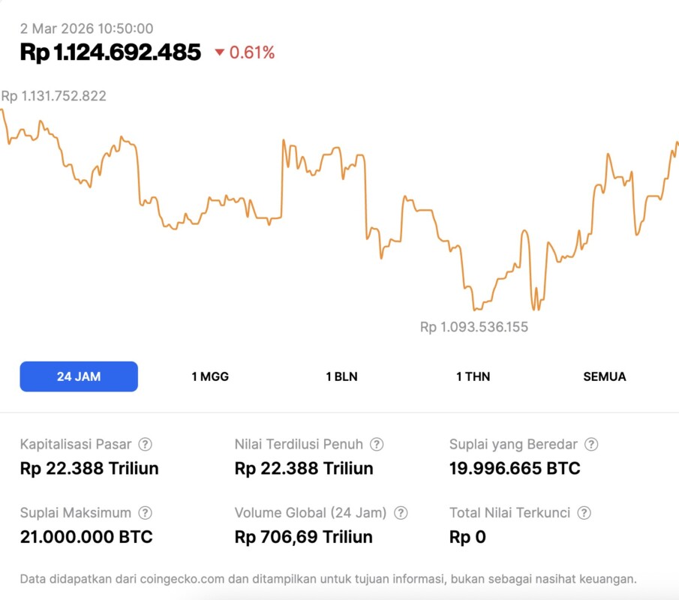The height and width of the screenshot is (600, 679).
Task: Switch the chart to 1 MGG
Action: pyautogui.click(x=210, y=376)
